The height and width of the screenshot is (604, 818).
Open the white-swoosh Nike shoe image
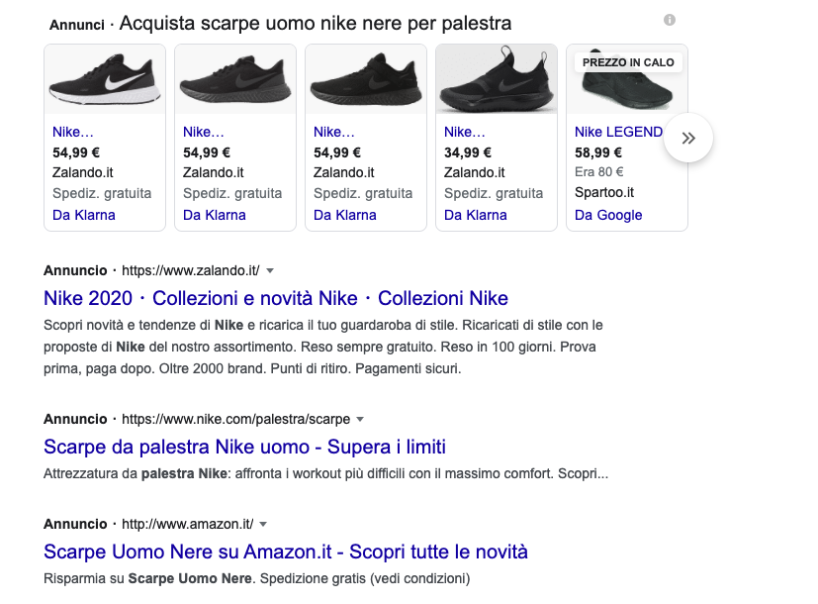(105, 81)
